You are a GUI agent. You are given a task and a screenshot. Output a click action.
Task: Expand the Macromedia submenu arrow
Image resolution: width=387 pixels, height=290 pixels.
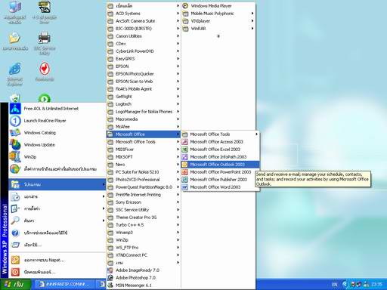point(178,119)
